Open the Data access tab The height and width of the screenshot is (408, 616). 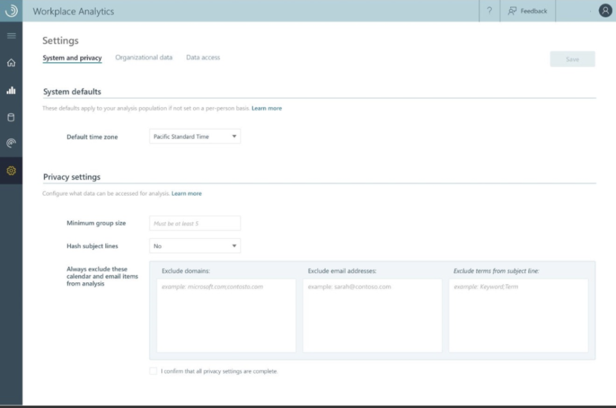point(202,57)
